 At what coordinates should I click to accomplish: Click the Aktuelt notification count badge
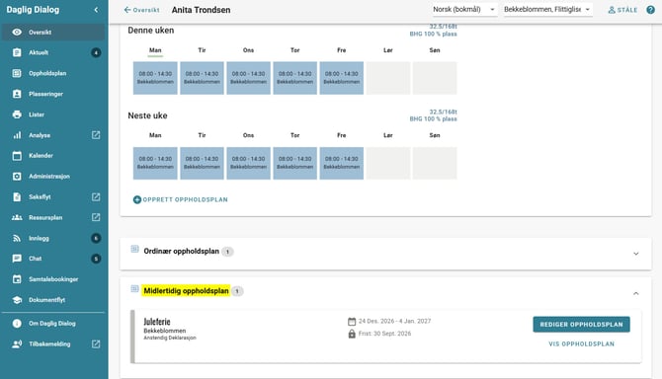pos(96,52)
